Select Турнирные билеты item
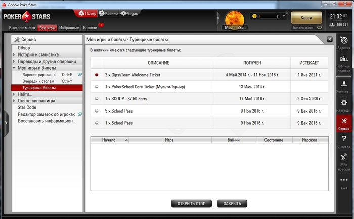 [x=47, y=88]
